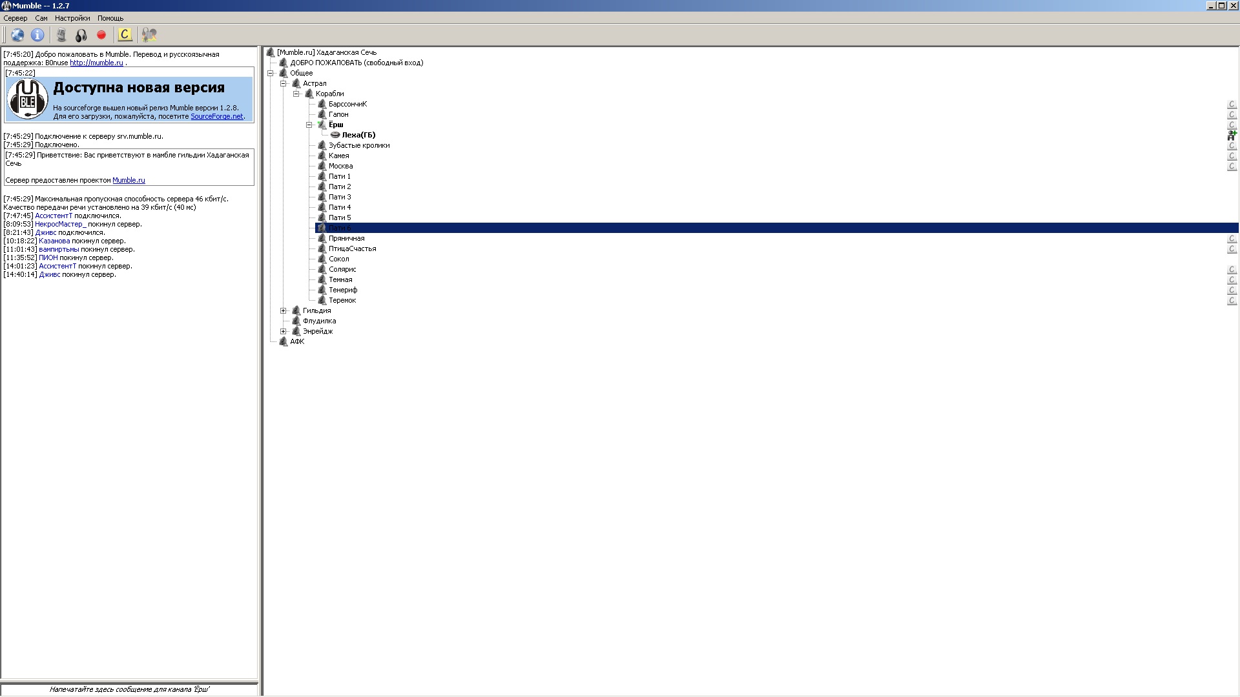
Task: Click comment icon beside Теремок channel
Action: point(1232,300)
